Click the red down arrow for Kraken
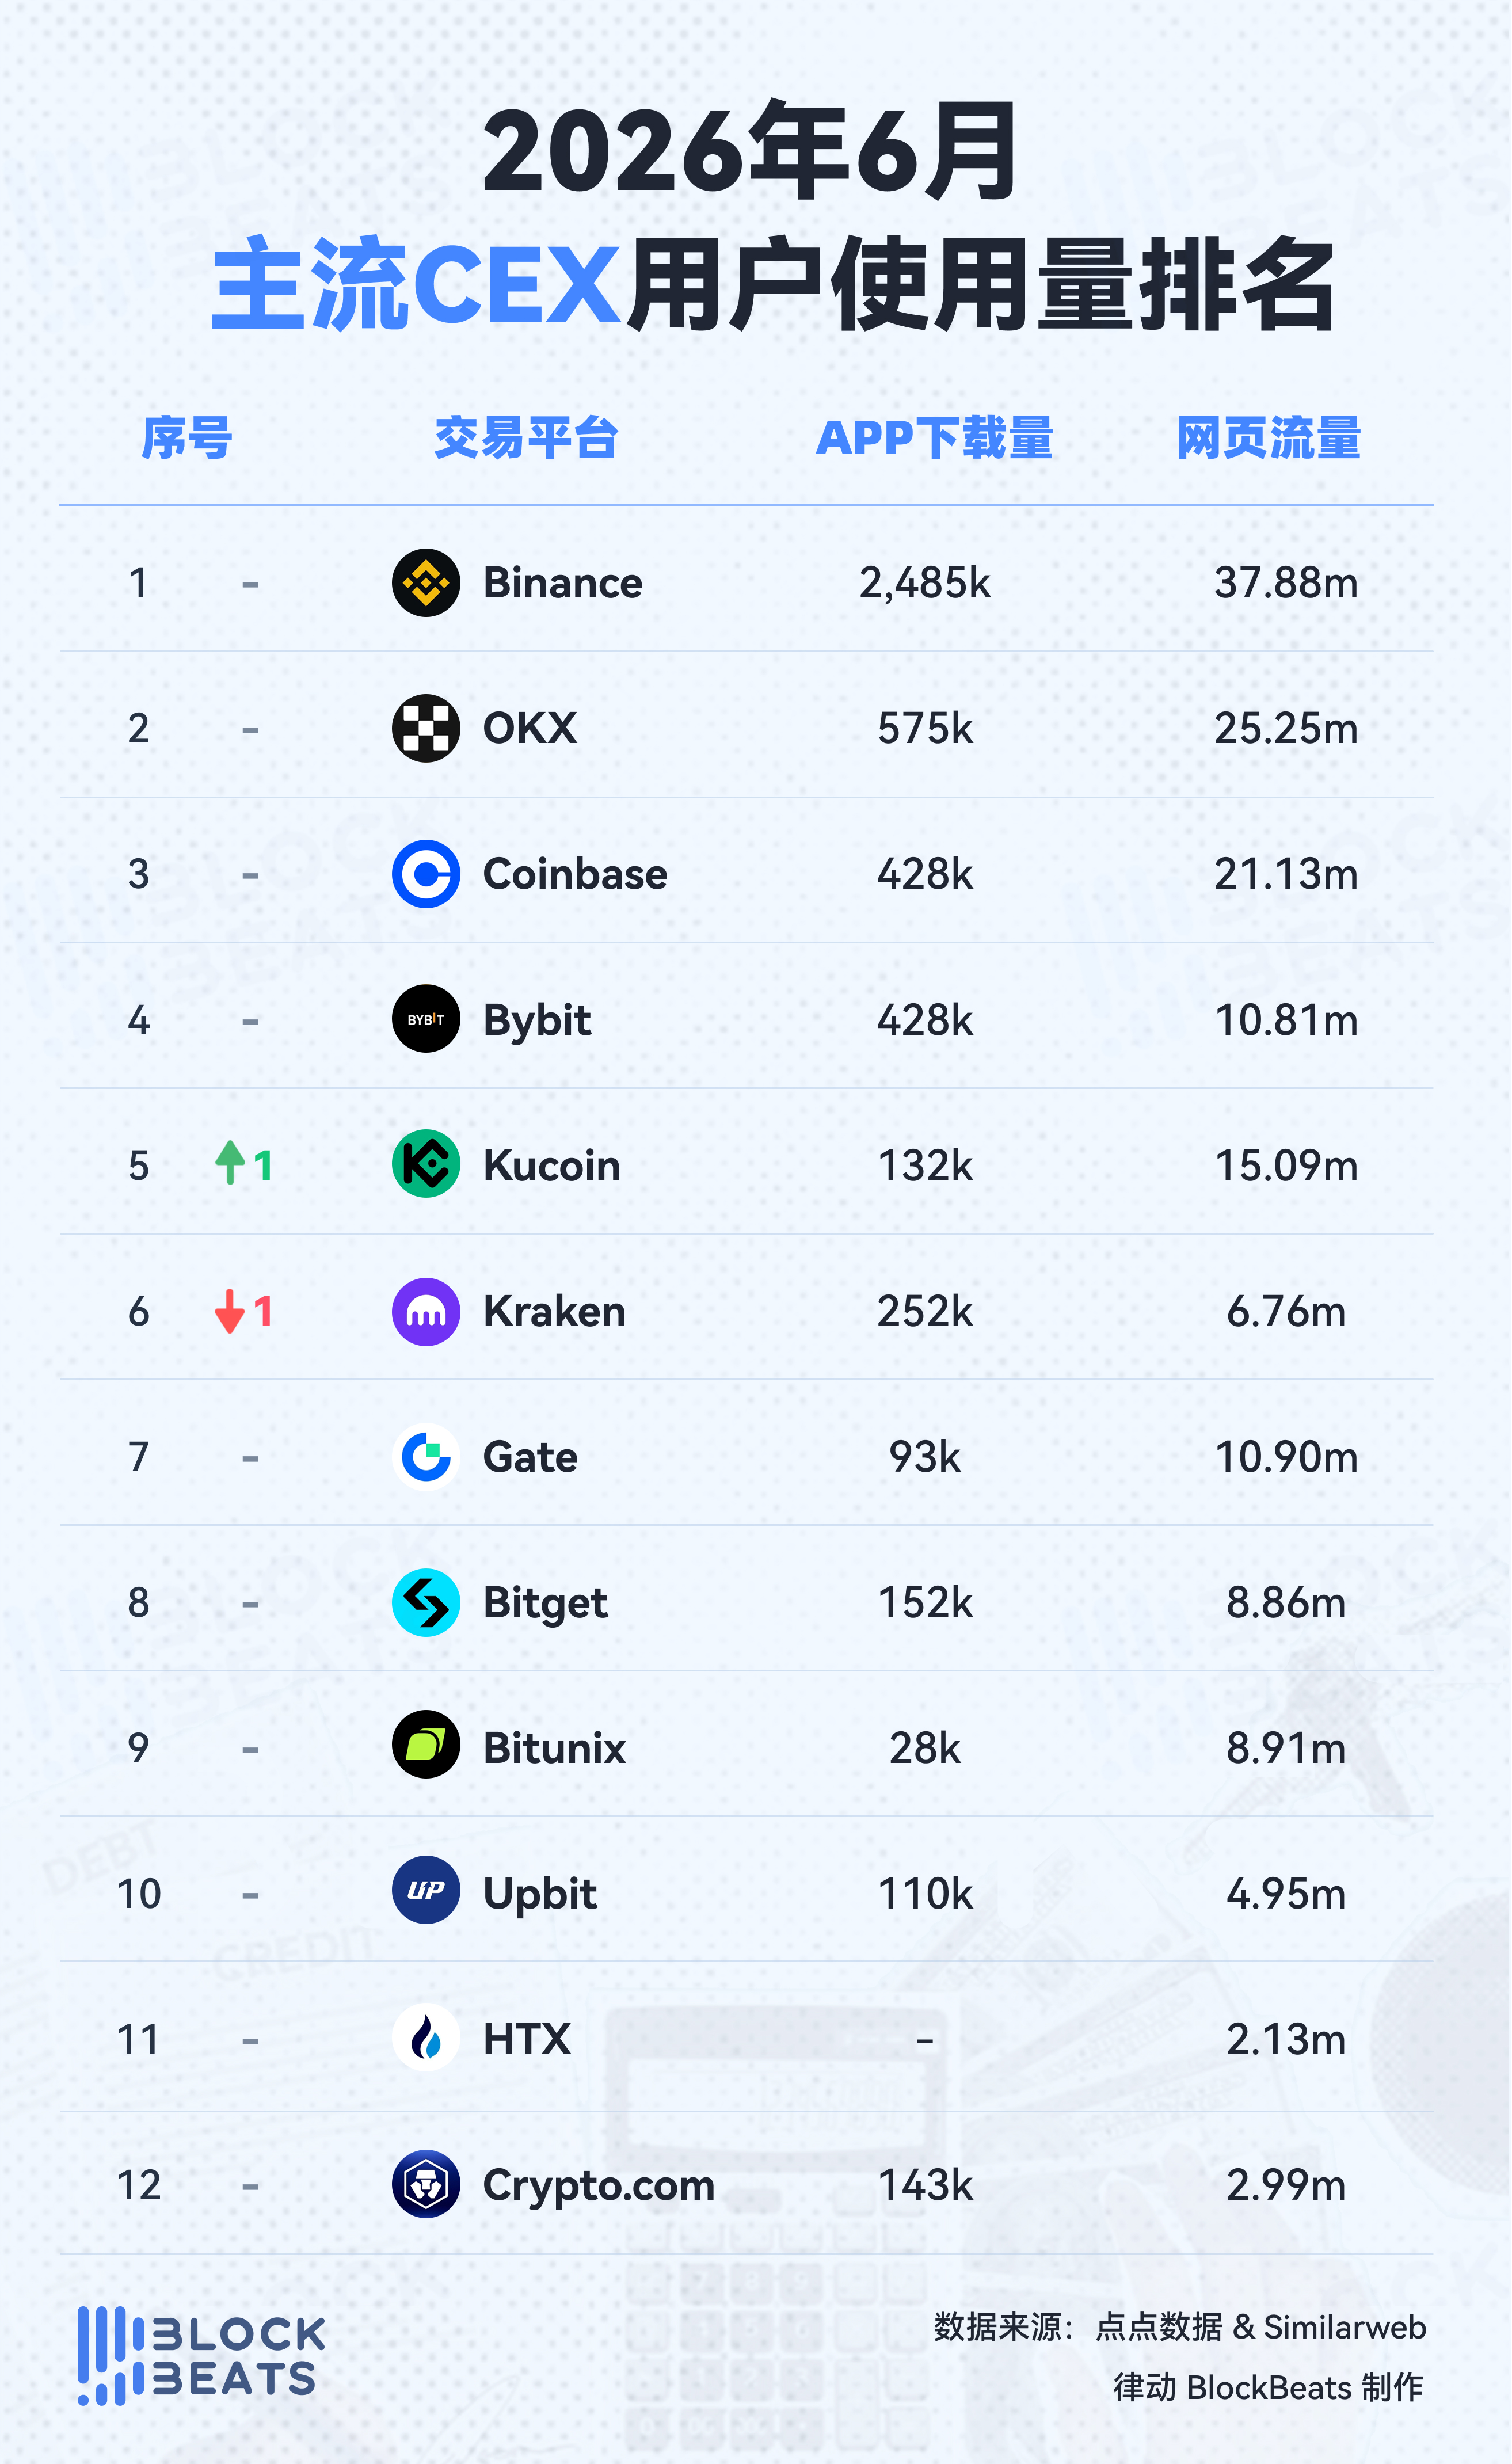1512x2464 pixels. (230, 1311)
